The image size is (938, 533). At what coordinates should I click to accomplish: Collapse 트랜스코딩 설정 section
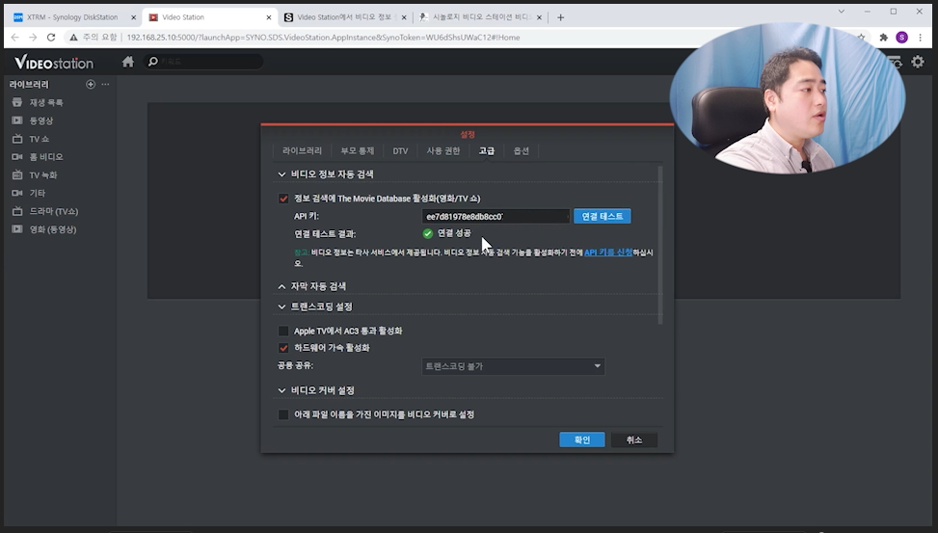(x=281, y=306)
